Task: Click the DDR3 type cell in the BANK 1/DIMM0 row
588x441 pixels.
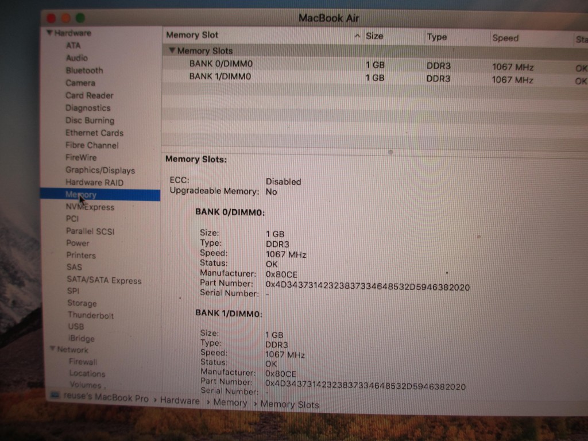Action: [x=438, y=79]
